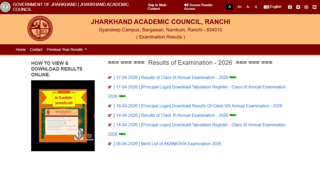Open the YouTube social icon

tap(314, 7)
